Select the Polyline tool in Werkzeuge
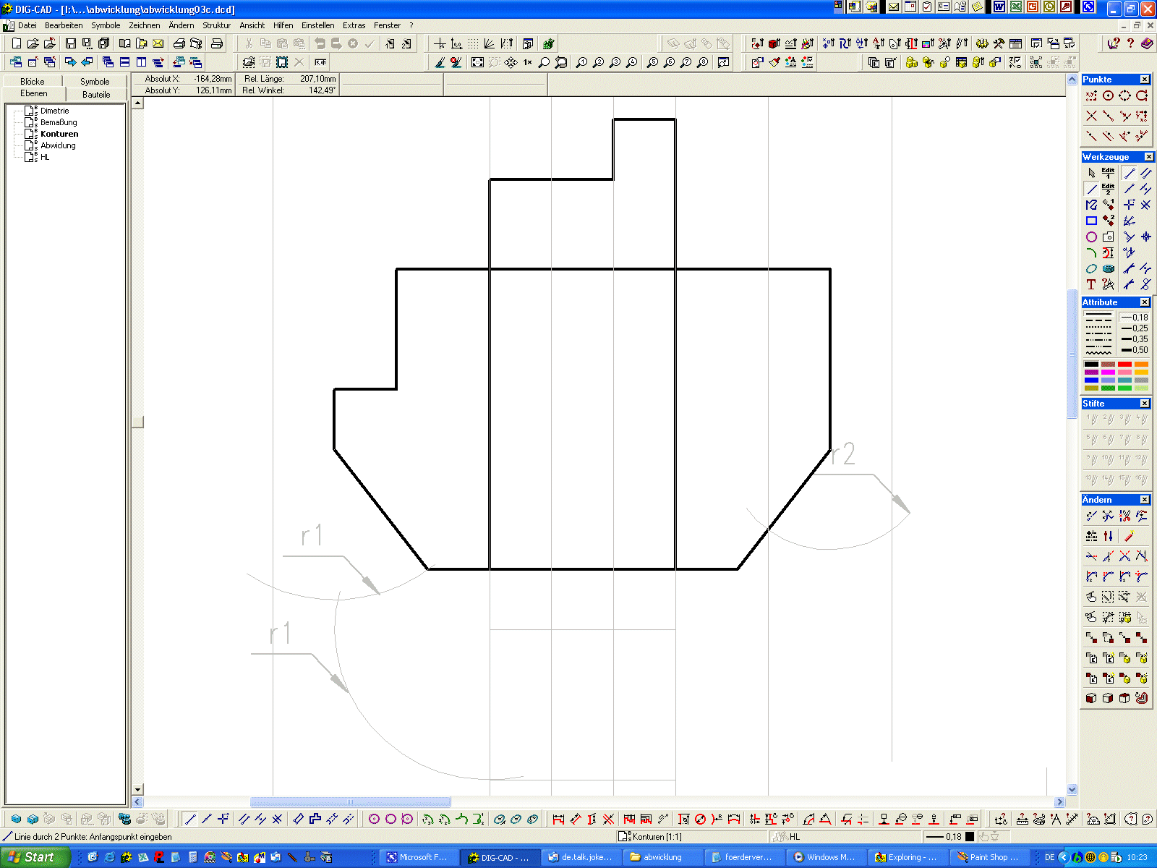Screen dimensions: 1157x868 click(1091, 205)
